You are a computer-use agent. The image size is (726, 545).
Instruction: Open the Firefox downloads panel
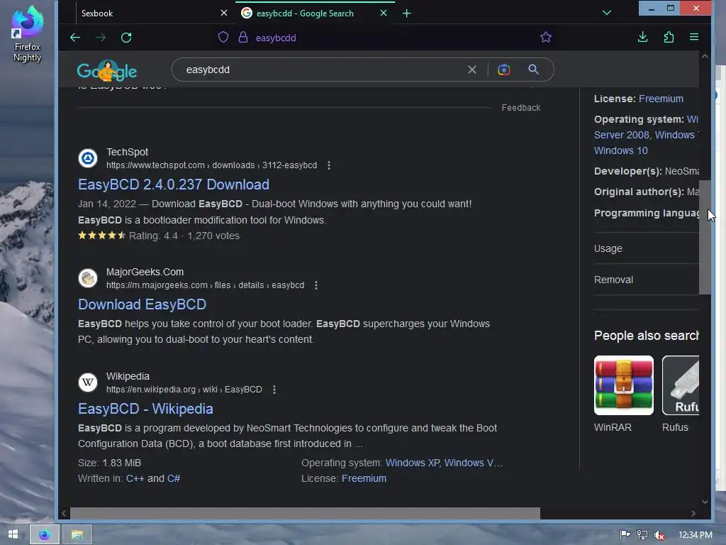(x=642, y=37)
